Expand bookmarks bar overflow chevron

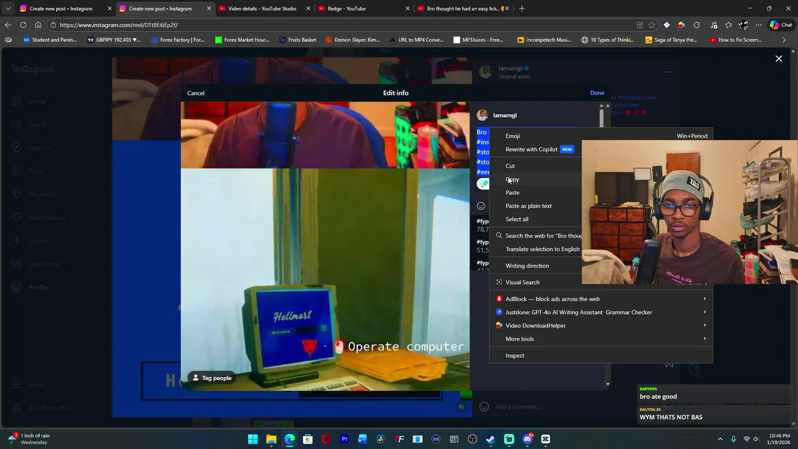tap(784, 40)
